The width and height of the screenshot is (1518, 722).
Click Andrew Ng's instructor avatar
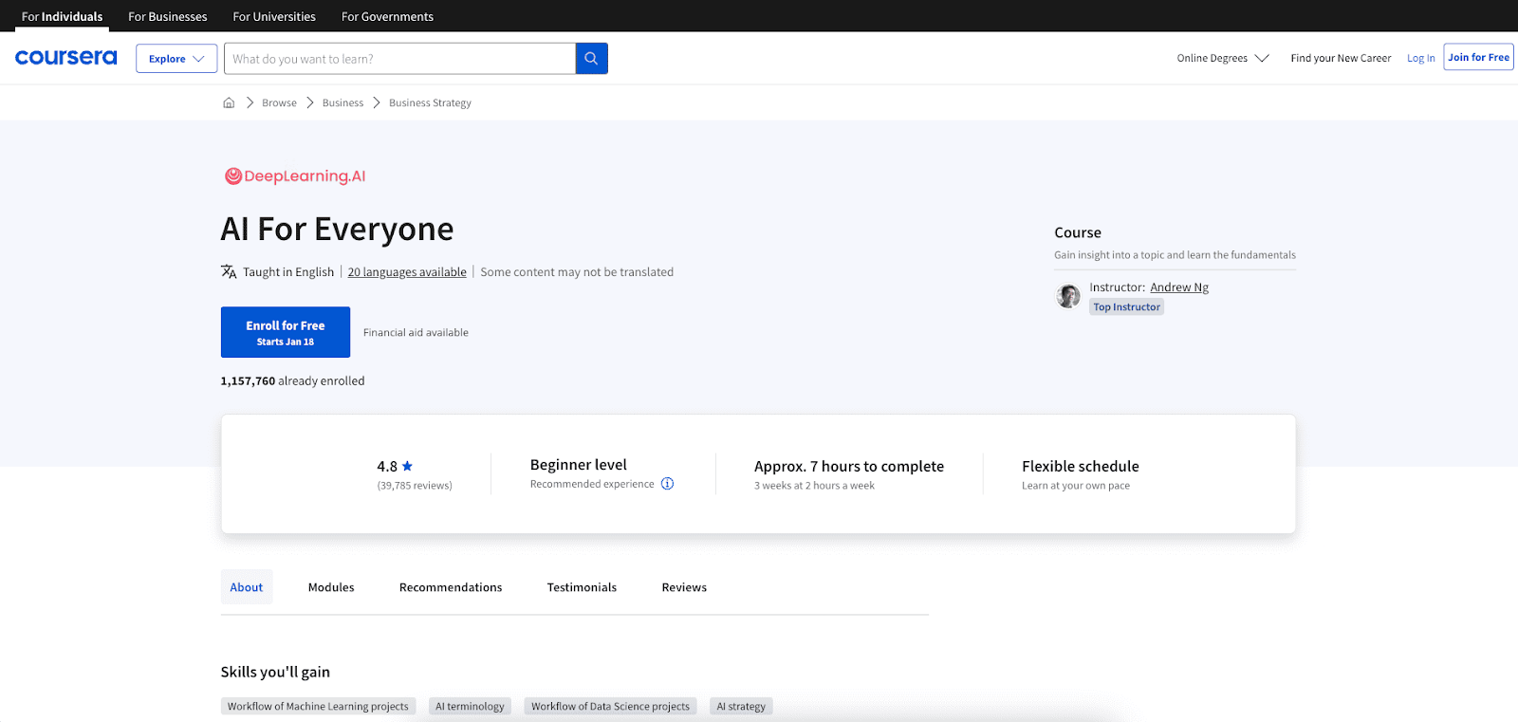pos(1068,296)
